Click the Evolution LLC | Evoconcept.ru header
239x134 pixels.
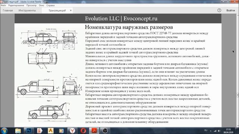[121, 18]
